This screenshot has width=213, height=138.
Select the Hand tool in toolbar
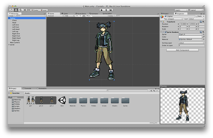pos(11,10)
